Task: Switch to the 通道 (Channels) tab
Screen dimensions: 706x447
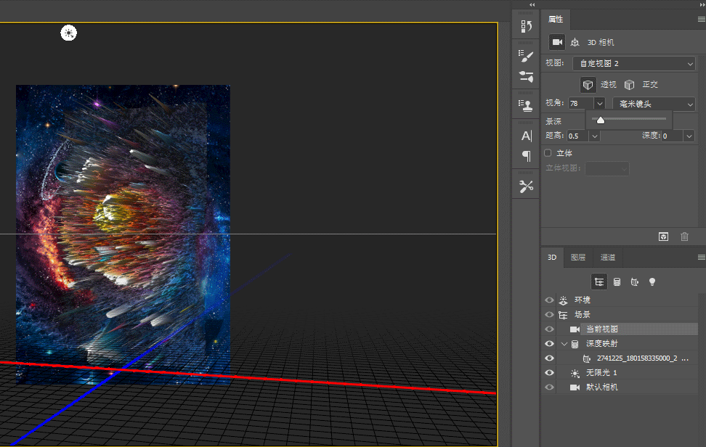Action: (607, 258)
